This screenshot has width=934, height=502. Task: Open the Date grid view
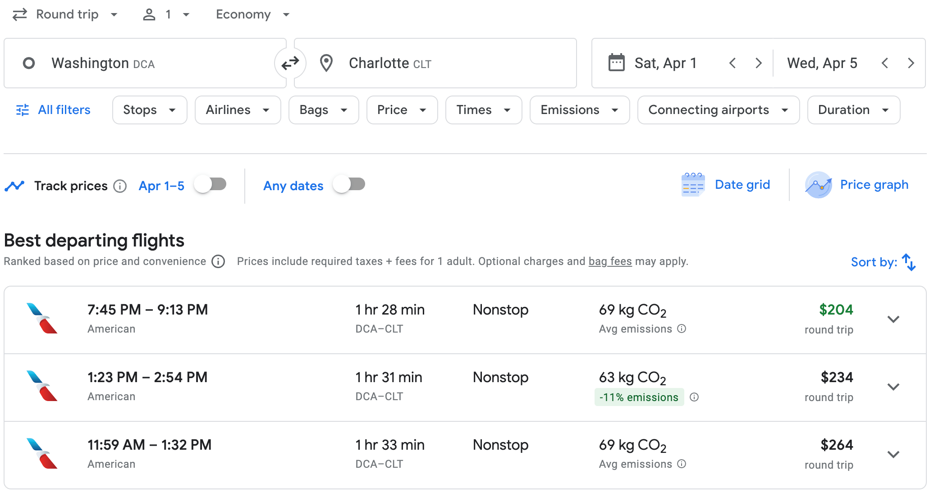(725, 185)
